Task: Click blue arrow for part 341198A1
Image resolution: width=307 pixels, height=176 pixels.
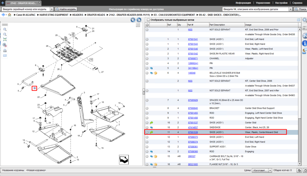Action: click(x=151, y=68)
